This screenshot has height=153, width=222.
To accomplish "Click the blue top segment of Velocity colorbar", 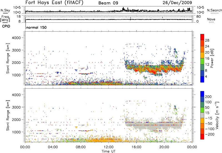I will point(202,94).
